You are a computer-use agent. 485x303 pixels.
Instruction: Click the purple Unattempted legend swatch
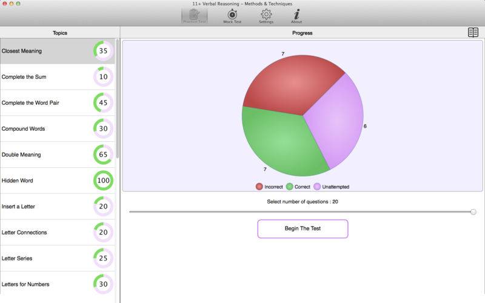point(317,187)
